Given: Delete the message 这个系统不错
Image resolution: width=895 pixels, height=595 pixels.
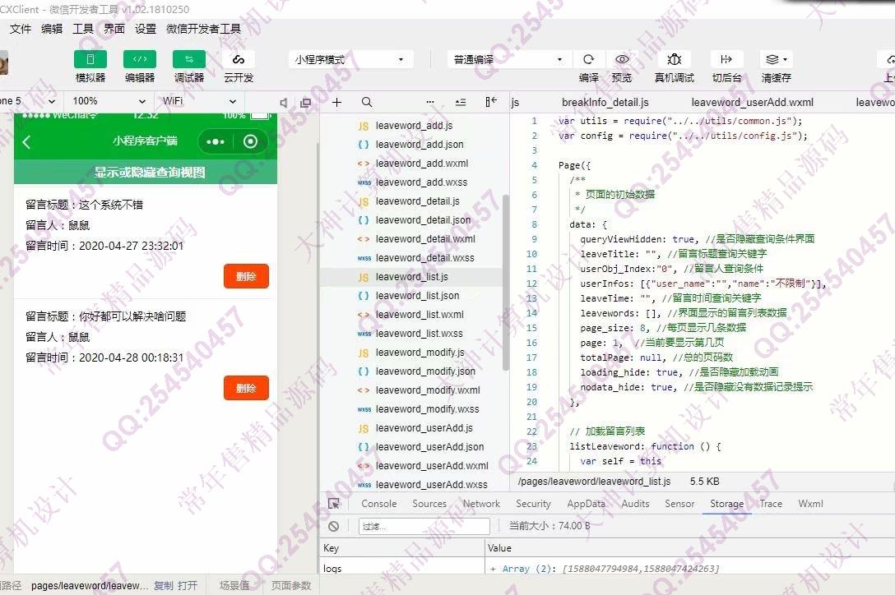Looking at the screenshot, I should pyautogui.click(x=246, y=277).
